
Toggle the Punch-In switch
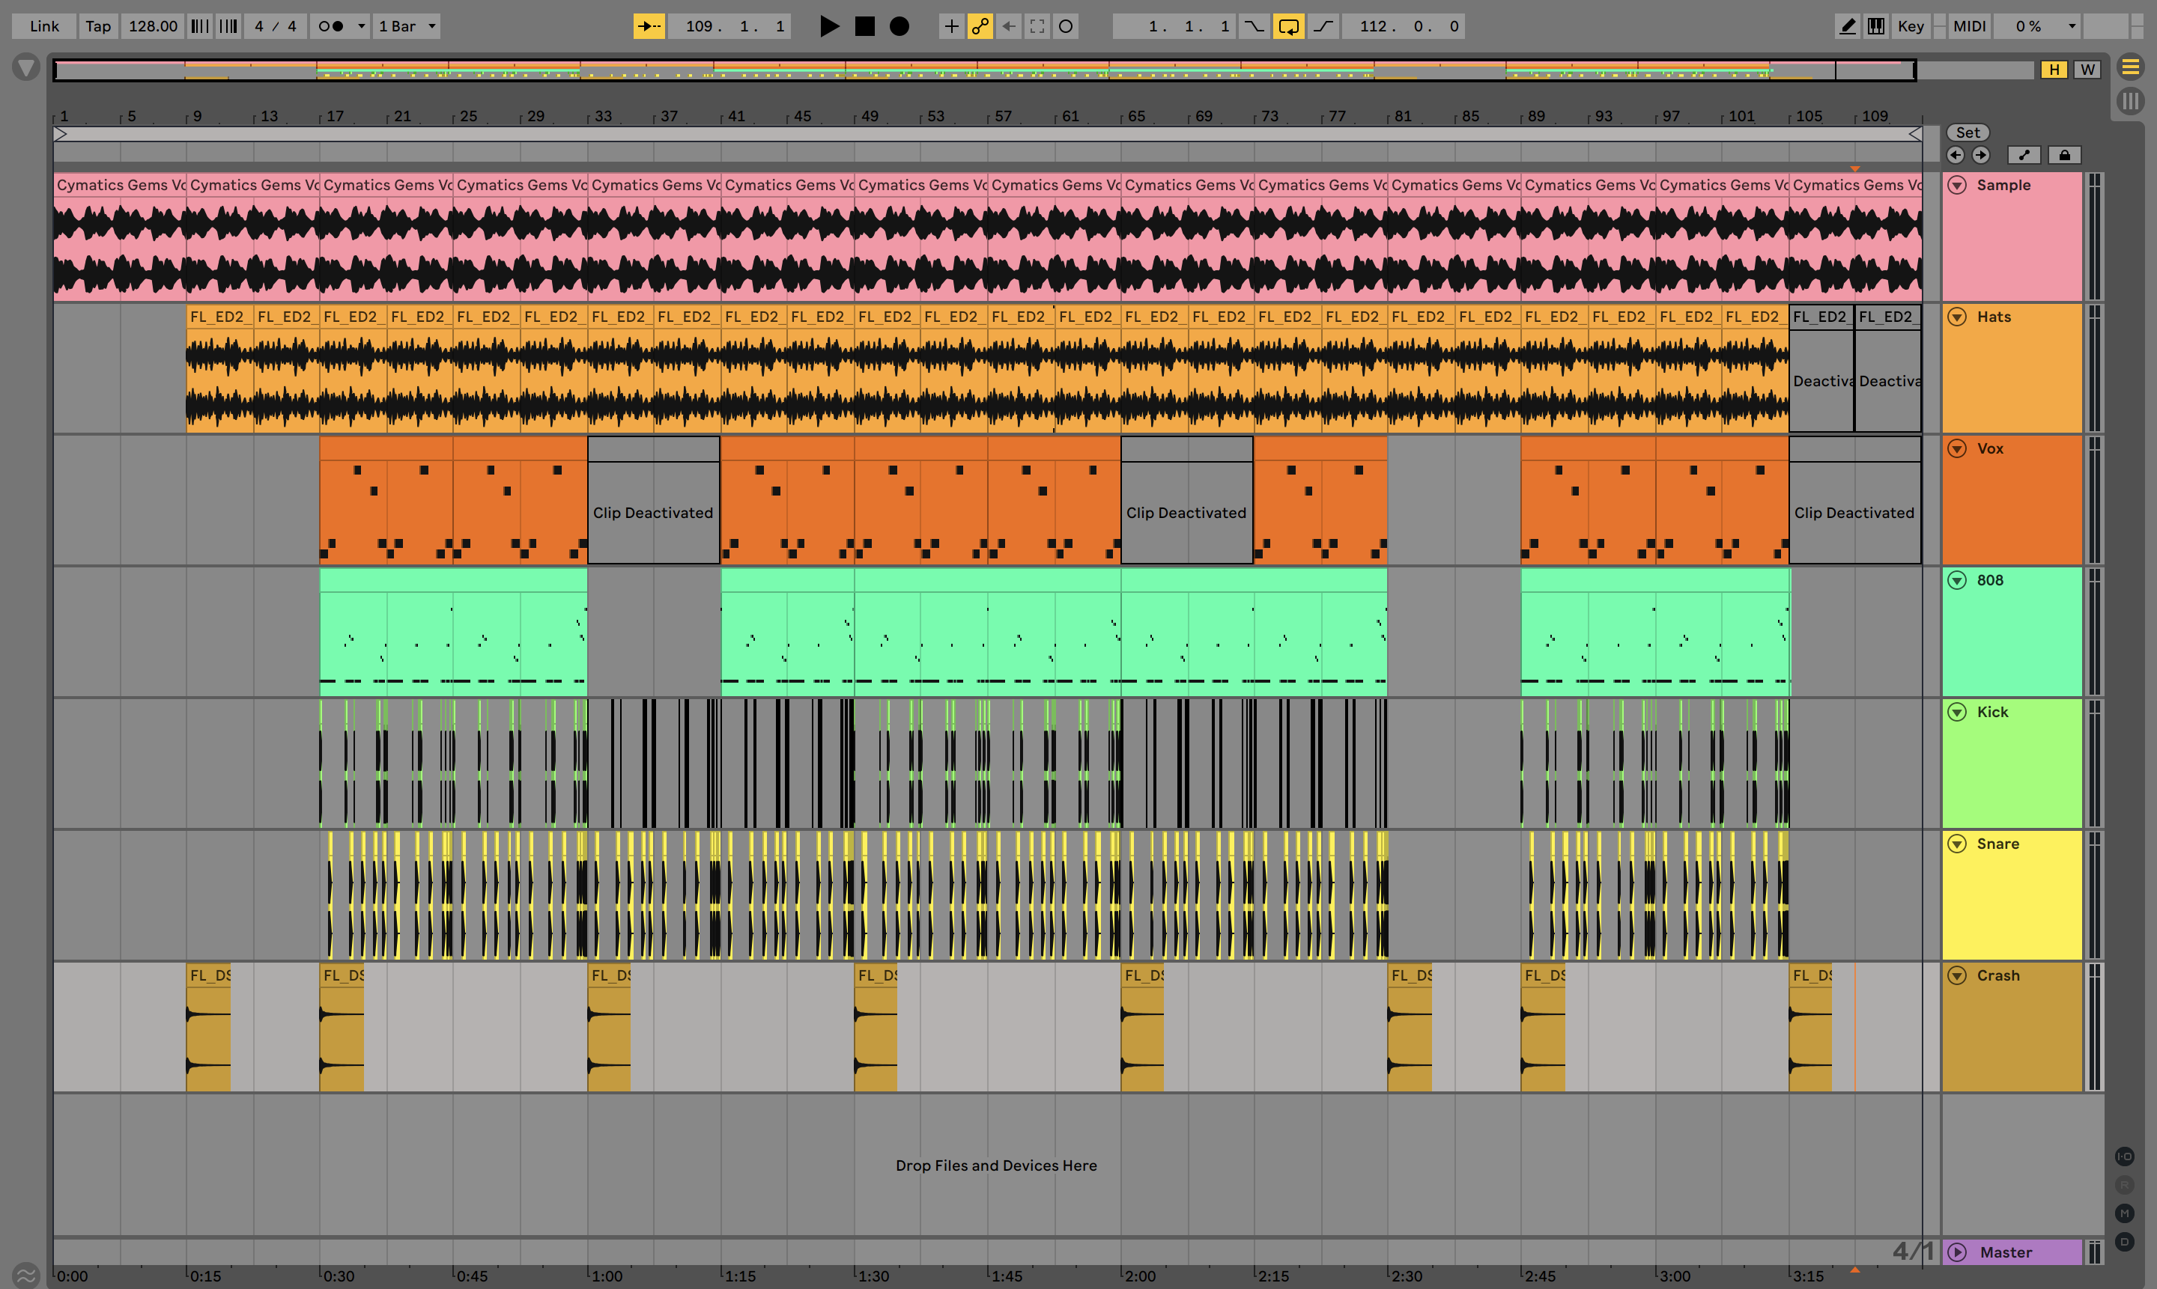1254,26
